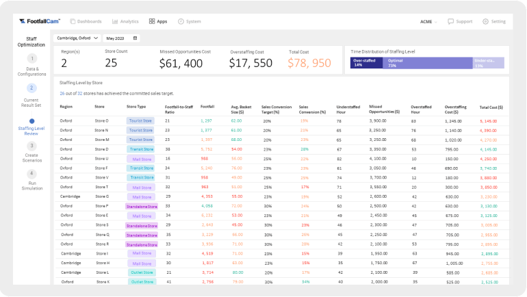This screenshot has height=297, width=527.
Task: Click the Over-staffed 14% bar segment
Action: coord(366,63)
